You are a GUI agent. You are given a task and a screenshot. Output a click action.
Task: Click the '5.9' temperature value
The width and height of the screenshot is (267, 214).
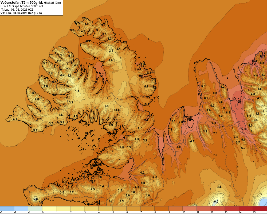(x=125, y=42)
